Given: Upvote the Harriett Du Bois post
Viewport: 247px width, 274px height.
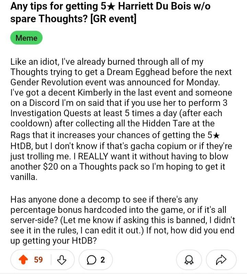Looking at the screenshot, I should (23, 260).
